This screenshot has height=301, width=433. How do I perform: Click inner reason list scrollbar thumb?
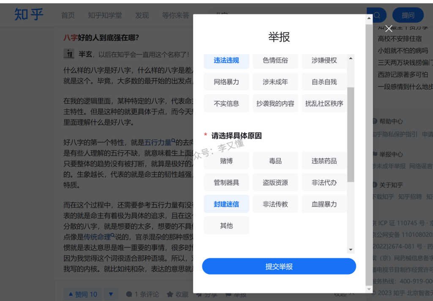[x=351, y=135]
